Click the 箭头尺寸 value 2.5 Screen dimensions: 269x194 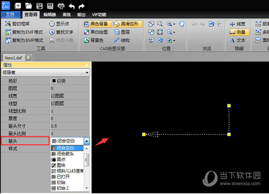(x=70, y=126)
